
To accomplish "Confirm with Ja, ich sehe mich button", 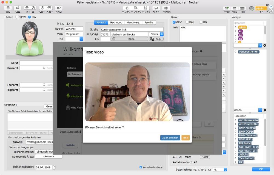I will click(170, 138).
